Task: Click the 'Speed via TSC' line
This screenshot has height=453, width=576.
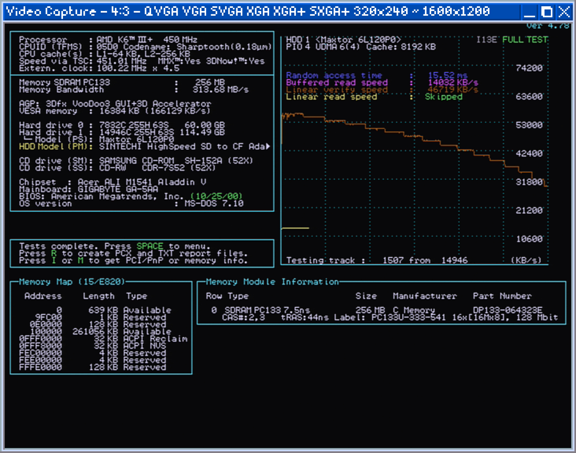Action: (x=142, y=61)
